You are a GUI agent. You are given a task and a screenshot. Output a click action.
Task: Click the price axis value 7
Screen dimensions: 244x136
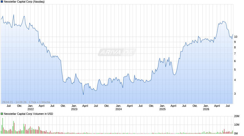(235, 54)
